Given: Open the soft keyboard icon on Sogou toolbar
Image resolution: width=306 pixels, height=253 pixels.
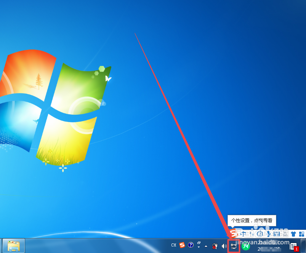Looking at the screenshot, I should 277,234.
